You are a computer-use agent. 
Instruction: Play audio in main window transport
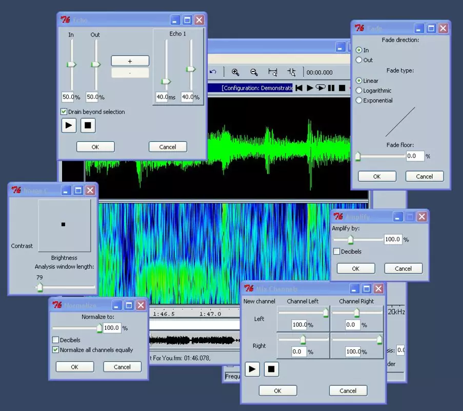(x=310, y=88)
